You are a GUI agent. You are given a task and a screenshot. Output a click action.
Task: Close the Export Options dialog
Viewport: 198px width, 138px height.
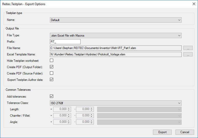point(193,4)
